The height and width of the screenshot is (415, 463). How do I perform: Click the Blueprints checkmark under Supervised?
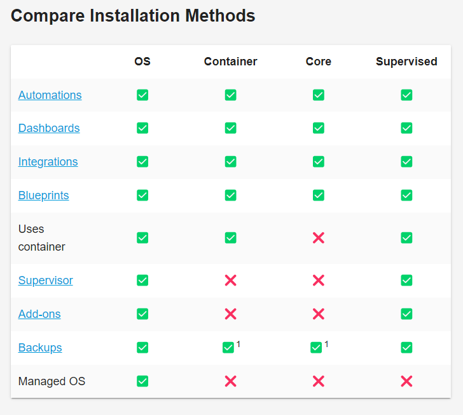pos(406,195)
